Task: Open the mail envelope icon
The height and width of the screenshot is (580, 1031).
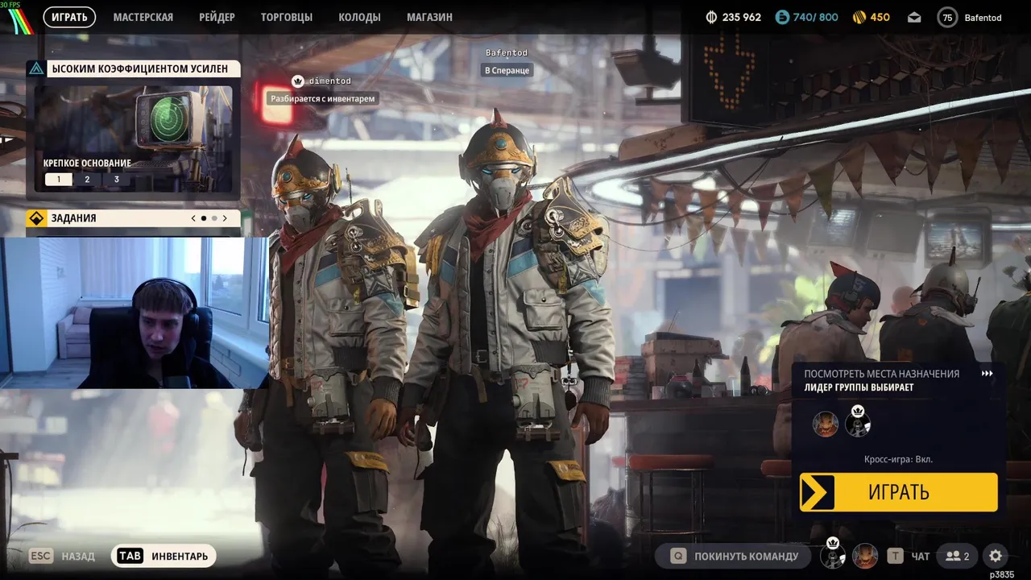Action: point(914,17)
